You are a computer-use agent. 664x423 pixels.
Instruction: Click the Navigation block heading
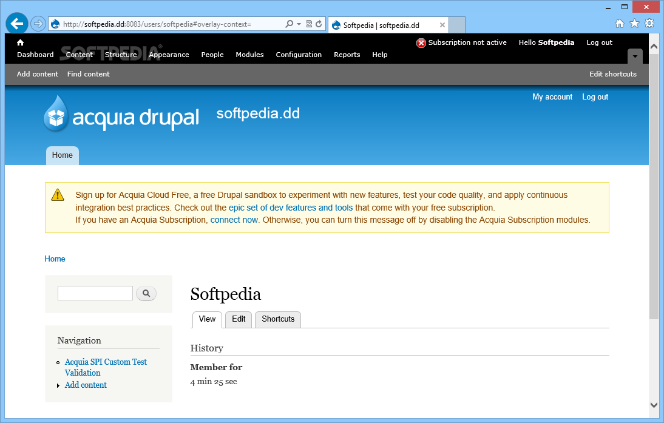pos(79,340)
